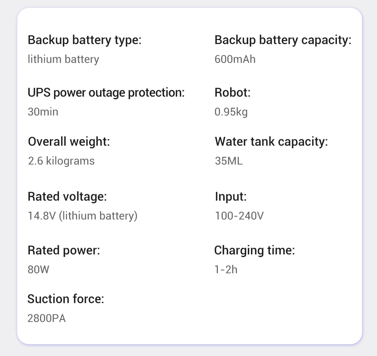The image size is (377, 356).
Task: Click the 'Input:' label
Action: click(x=231, y=196)
